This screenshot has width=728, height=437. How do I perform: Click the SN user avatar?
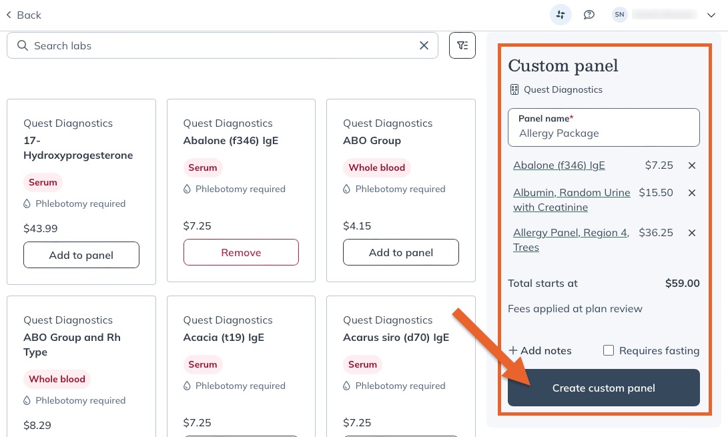tap(619, 15)
